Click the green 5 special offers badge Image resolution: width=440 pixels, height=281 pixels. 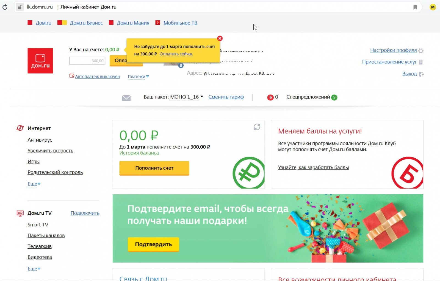click(334, 97)
